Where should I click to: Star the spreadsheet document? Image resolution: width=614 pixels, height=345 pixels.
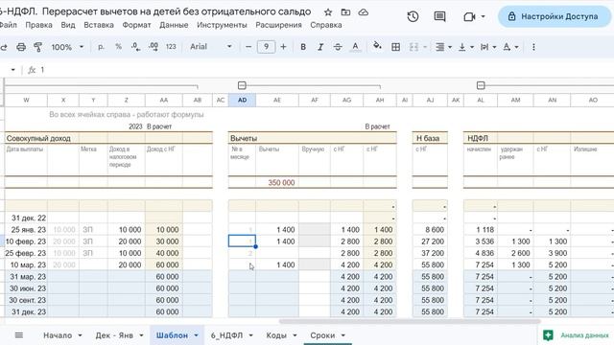pyautogui.click(x=328, y=12)
